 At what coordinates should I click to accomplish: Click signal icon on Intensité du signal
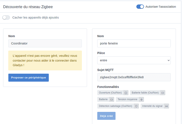coord(166,106)
